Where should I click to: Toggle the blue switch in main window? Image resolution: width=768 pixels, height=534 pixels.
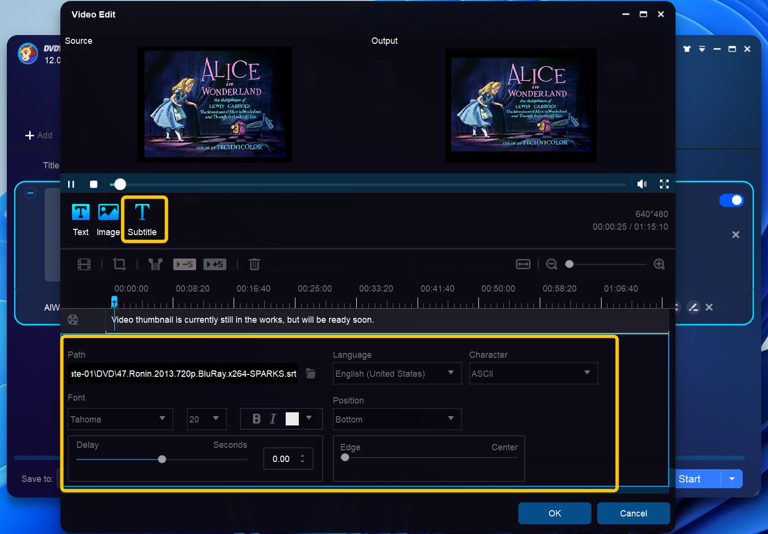731,200
